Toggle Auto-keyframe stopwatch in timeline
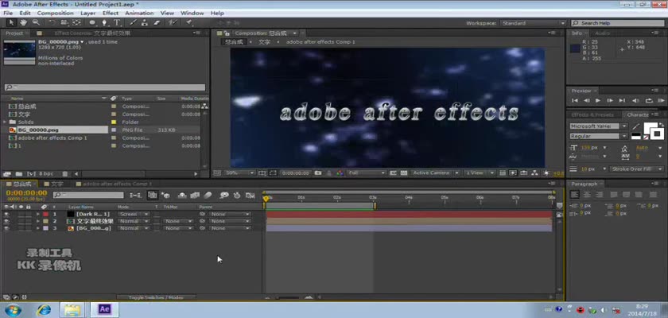 (x=237, y=196)
